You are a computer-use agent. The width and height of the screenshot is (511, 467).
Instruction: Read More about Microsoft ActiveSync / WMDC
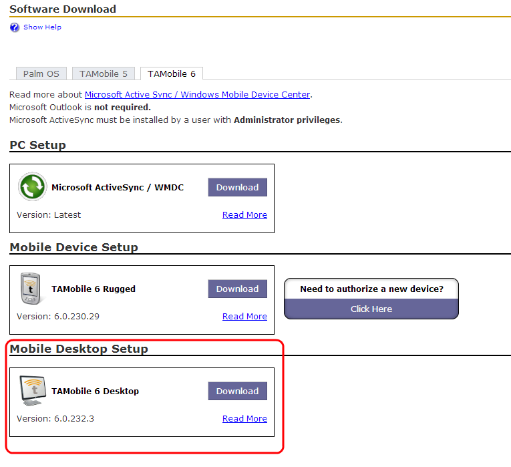tap(244, 214)
